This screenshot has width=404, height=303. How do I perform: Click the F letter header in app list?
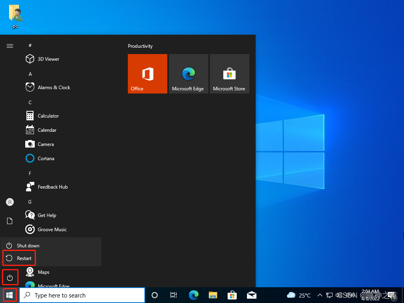click(x=30, y=174)
